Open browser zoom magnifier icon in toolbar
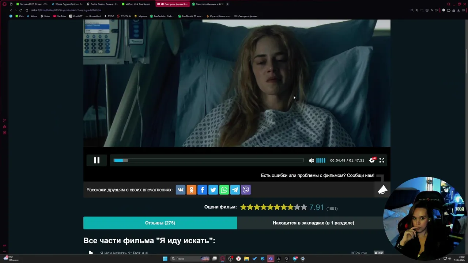This screenshot has height=263, width=468. point(412,10)
